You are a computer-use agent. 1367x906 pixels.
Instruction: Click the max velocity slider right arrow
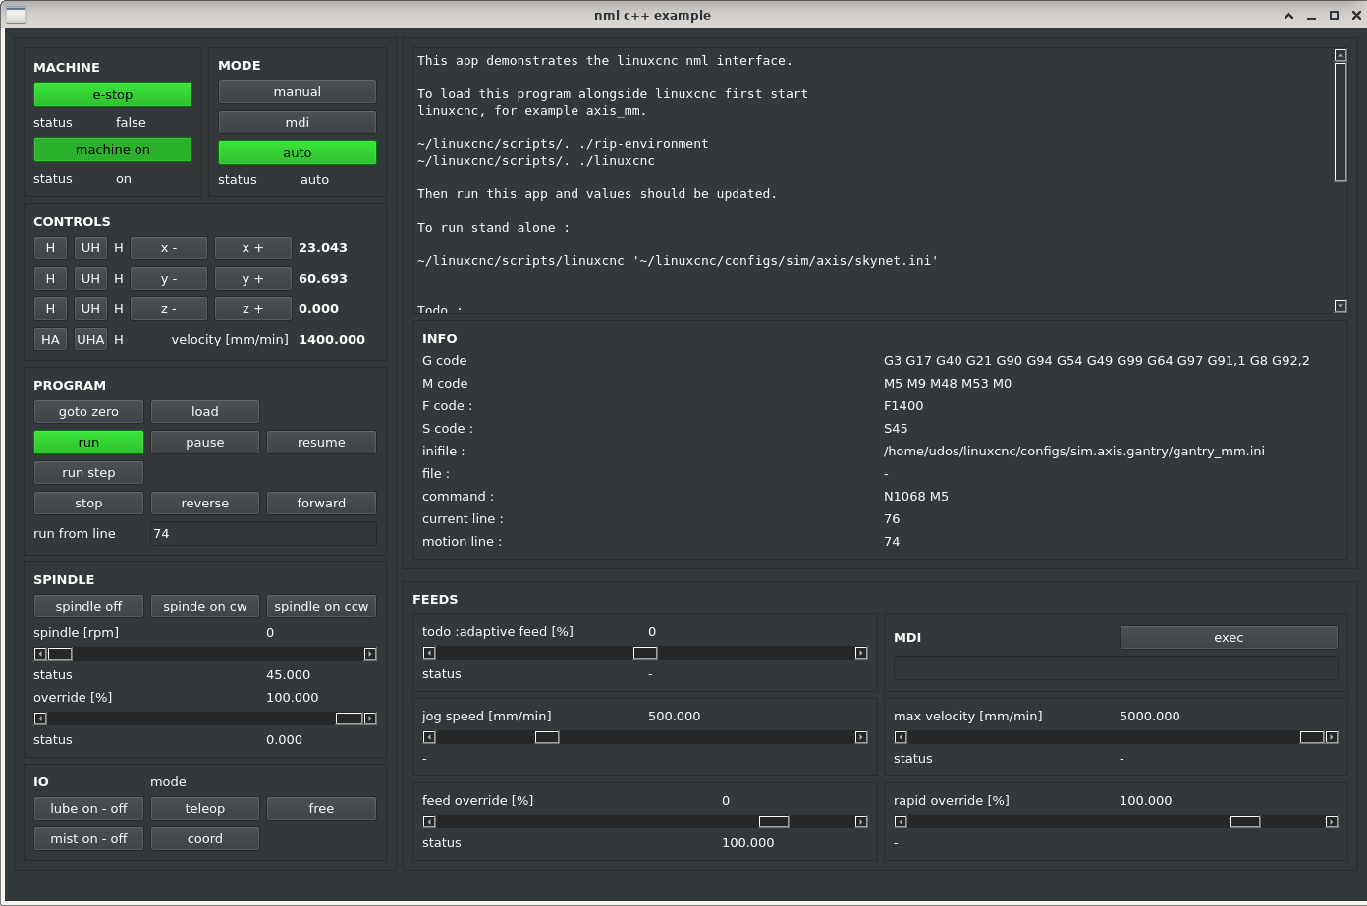(1332, 737)
